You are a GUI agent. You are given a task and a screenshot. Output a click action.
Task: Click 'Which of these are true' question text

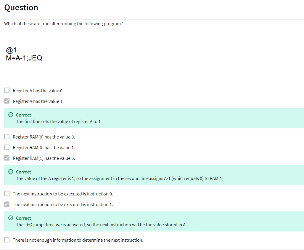click(63, 24)
